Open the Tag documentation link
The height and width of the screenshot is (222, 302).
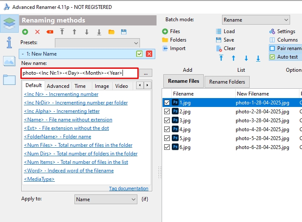click(128, 188)
